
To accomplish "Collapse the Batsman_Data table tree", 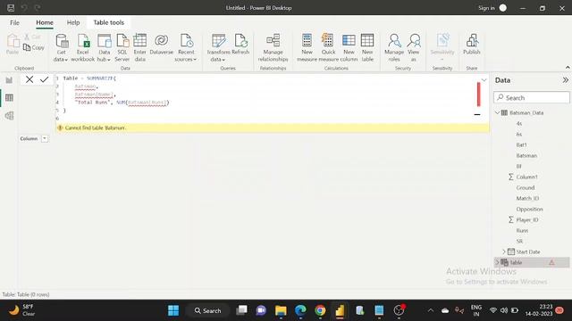I will (497, 113).
